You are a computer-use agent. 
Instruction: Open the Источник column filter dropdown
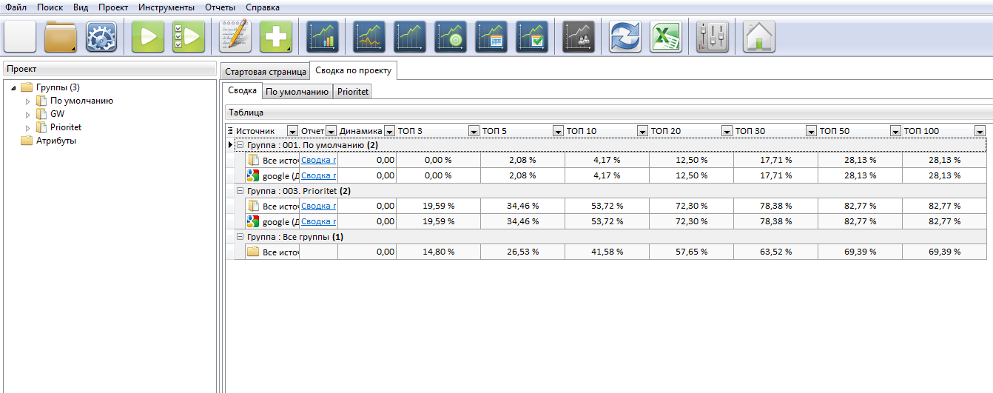[292, 131]
